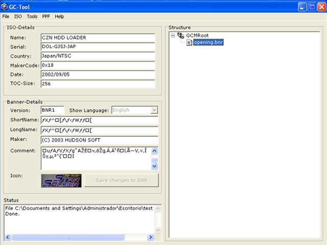Click the Comment scrollbar thumb

[154, 161]
